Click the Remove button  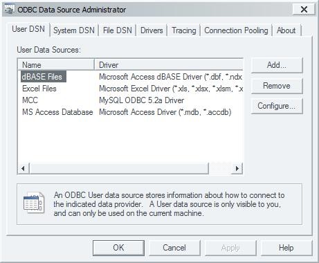tap(277, 86)
